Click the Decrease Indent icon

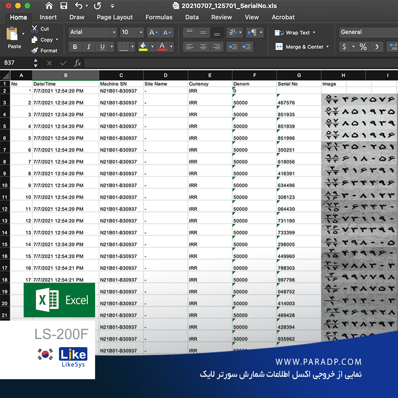pyautogui.click(x=233, y=47)
